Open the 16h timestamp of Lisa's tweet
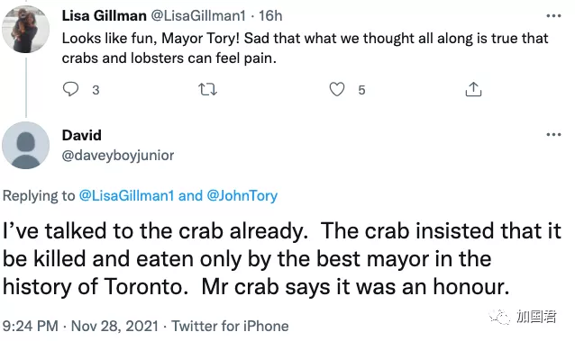 (270, 16)
